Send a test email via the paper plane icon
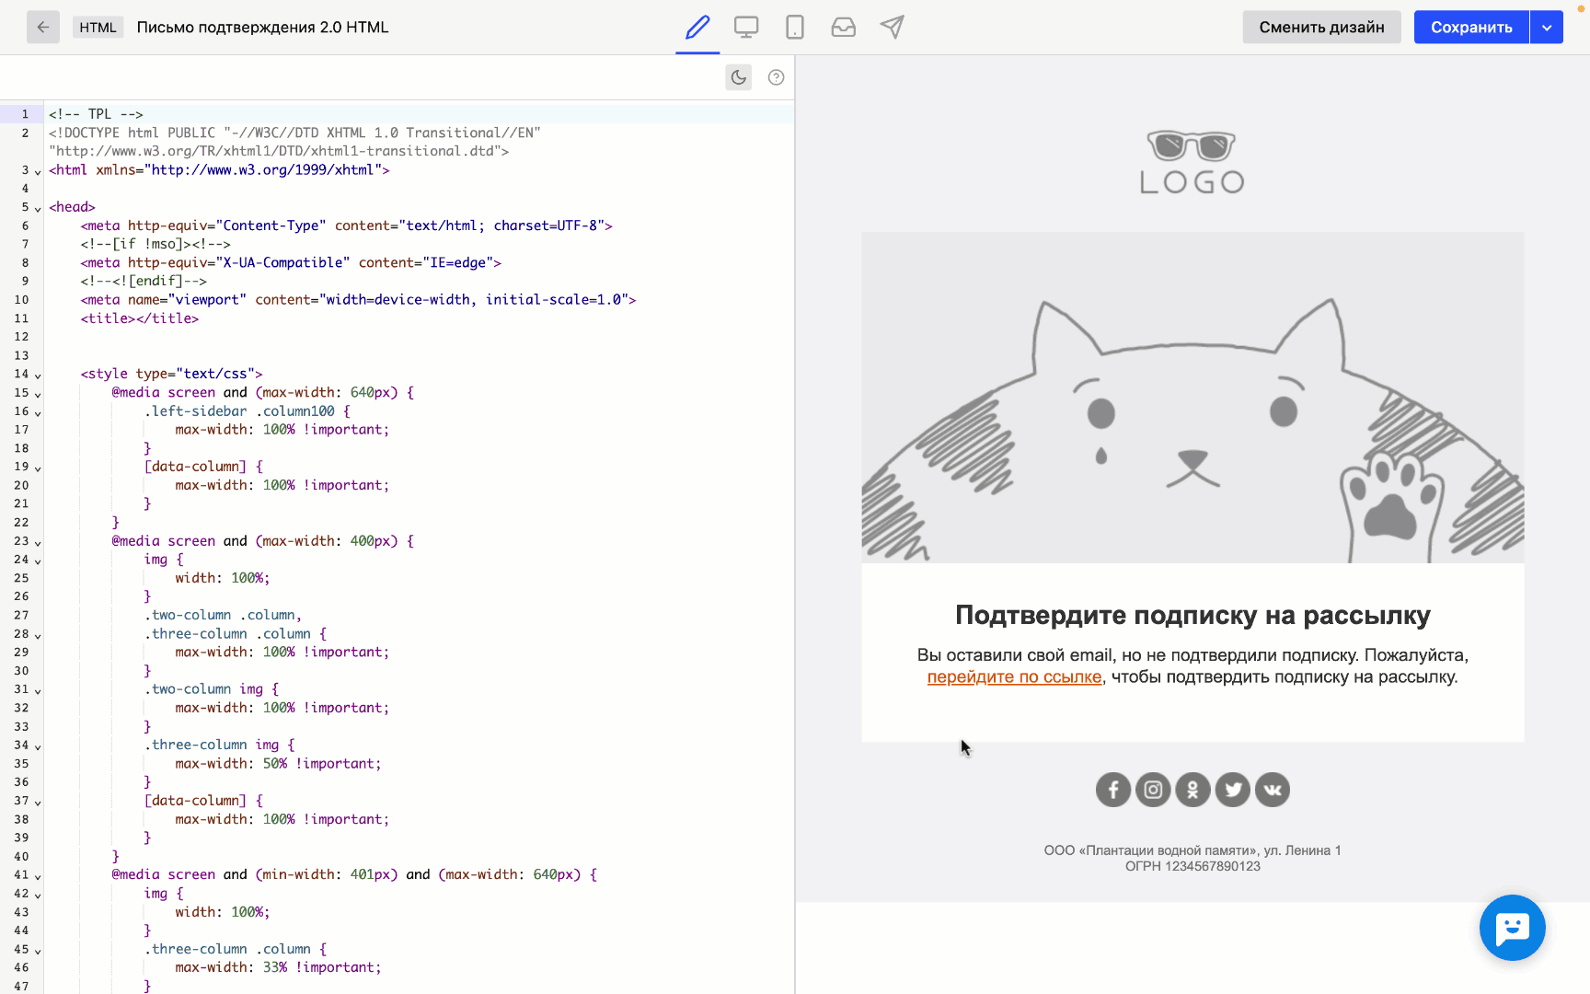Viewport: 1590px width, 994px height. click(892, 27)
